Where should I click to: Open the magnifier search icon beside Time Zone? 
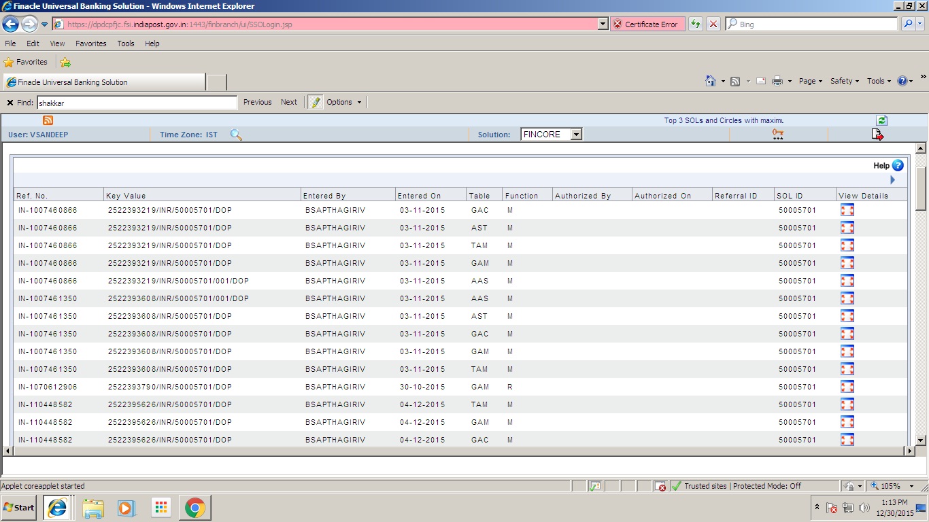click(x=236, y=134)
